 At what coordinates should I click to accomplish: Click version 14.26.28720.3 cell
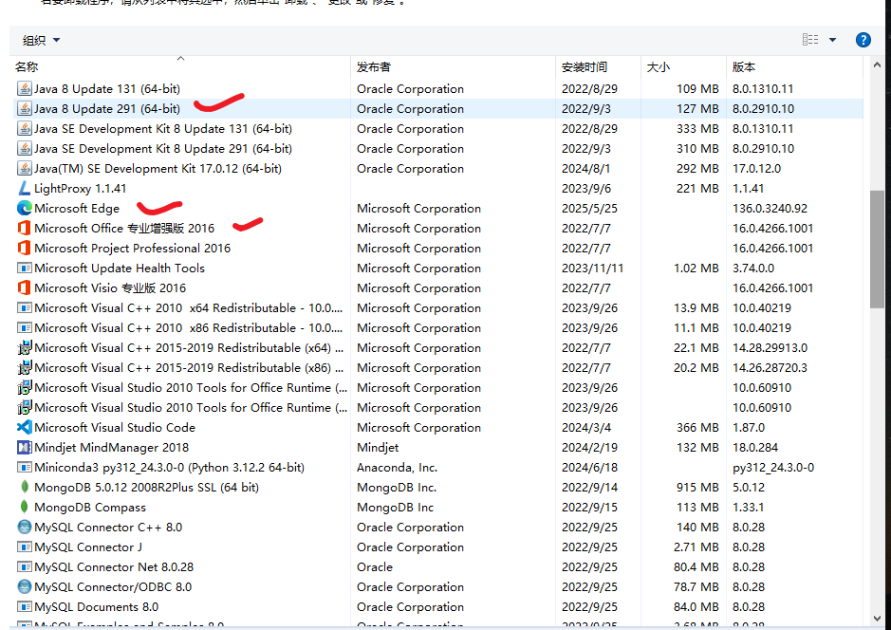coord(770,367)
